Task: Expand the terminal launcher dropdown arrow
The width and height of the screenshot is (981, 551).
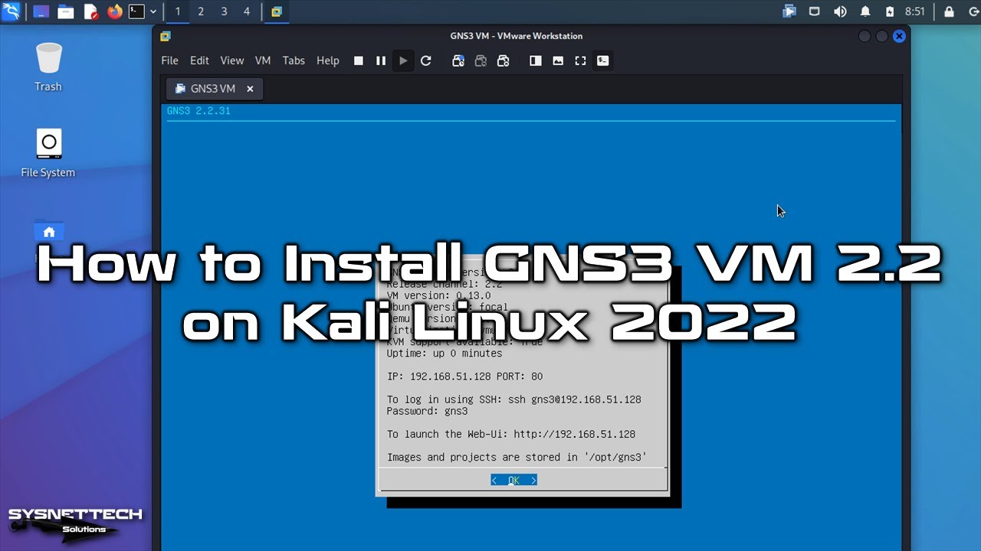Action: tap(153, 11)
